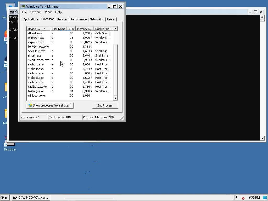Sort by CPU column header
The height and width of the screenshot is (201, 268).
click(x=71, y=29)
